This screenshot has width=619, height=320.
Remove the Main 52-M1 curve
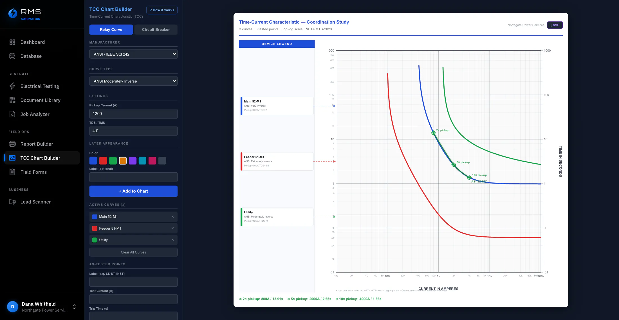click(x=172, y=217)
